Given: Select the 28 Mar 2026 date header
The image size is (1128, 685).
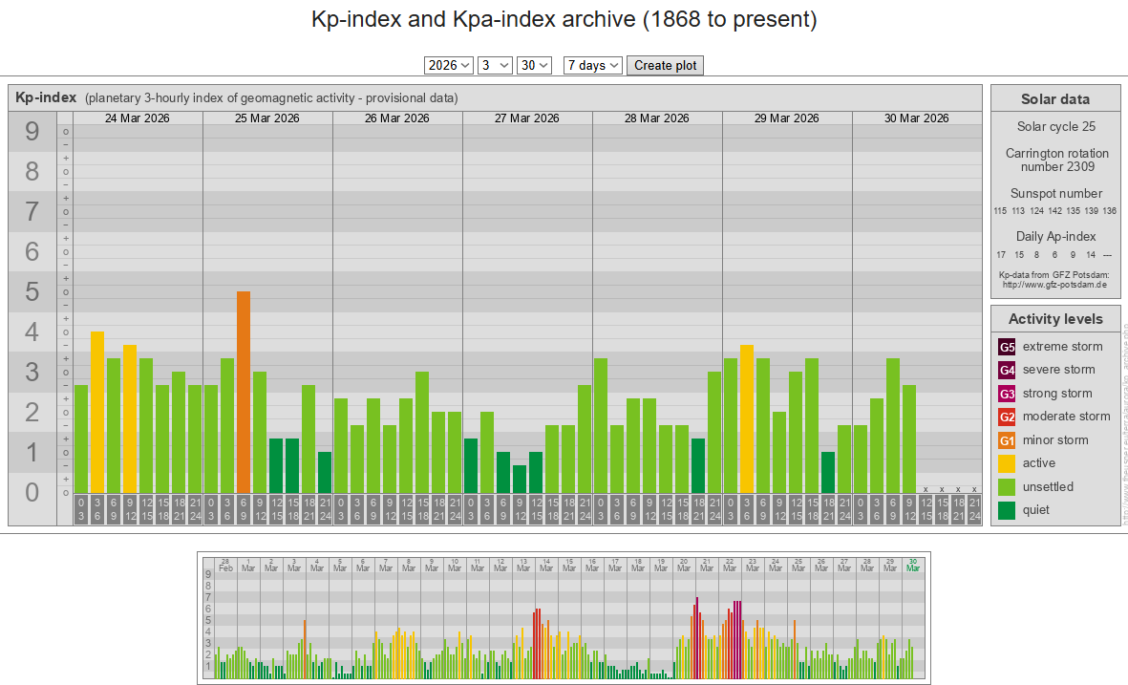Looking at the screenshot, I should [657, 118].
